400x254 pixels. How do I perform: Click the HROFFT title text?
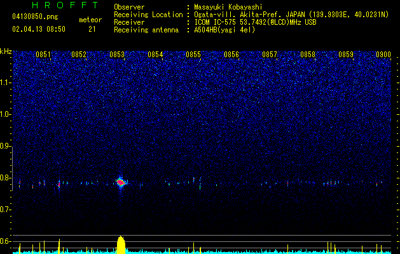65,5
